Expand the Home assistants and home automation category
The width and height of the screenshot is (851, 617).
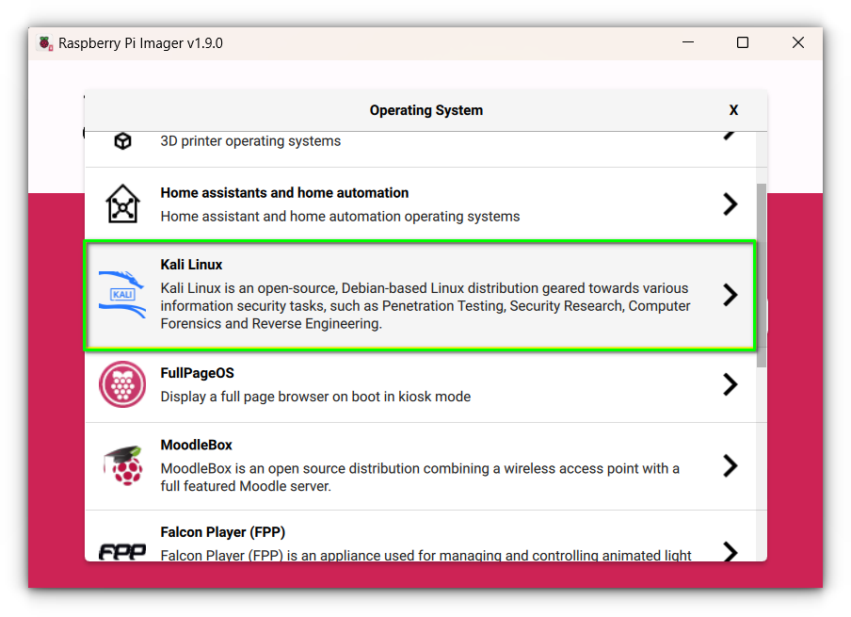click(x=730, y=204)
